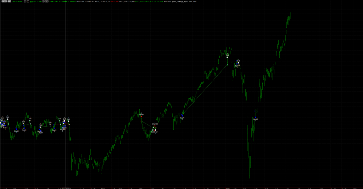Open the Trade: TWF TOUCHANCE Futures selector

pos(63,1)
